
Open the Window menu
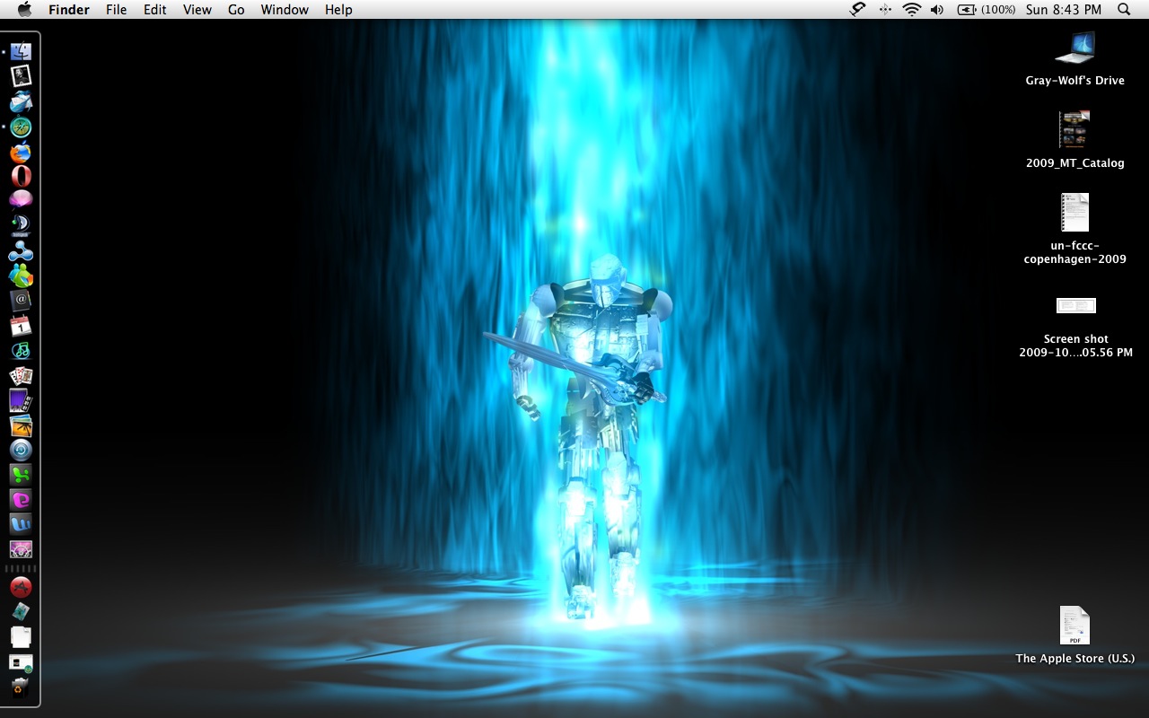click(285, 10)
